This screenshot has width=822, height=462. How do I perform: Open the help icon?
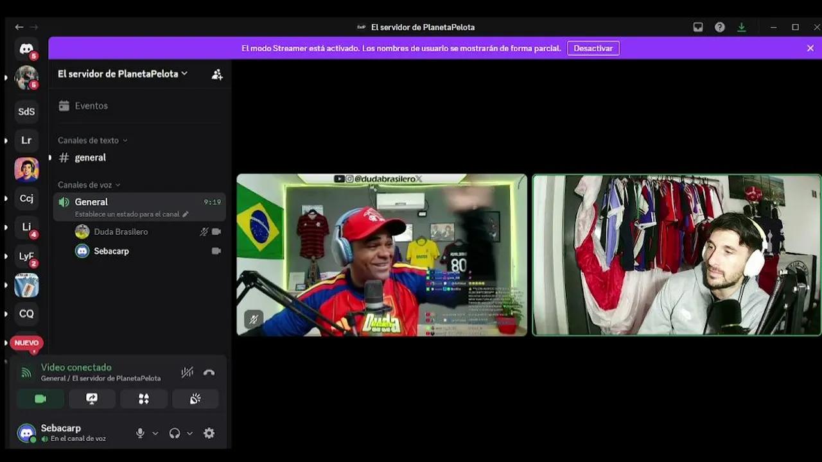(720, 27)
